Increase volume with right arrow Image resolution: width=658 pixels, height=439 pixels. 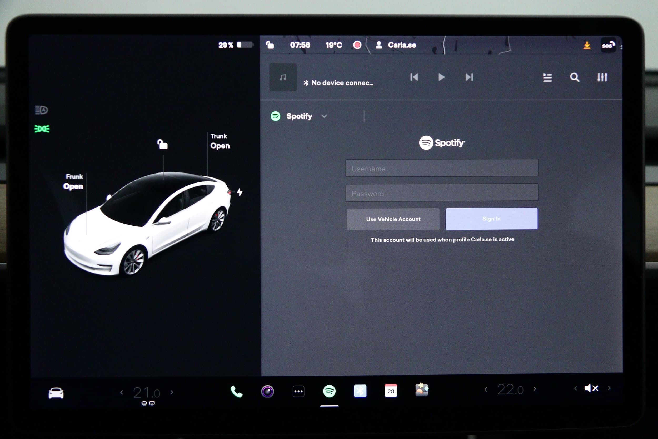click(609, 388)
